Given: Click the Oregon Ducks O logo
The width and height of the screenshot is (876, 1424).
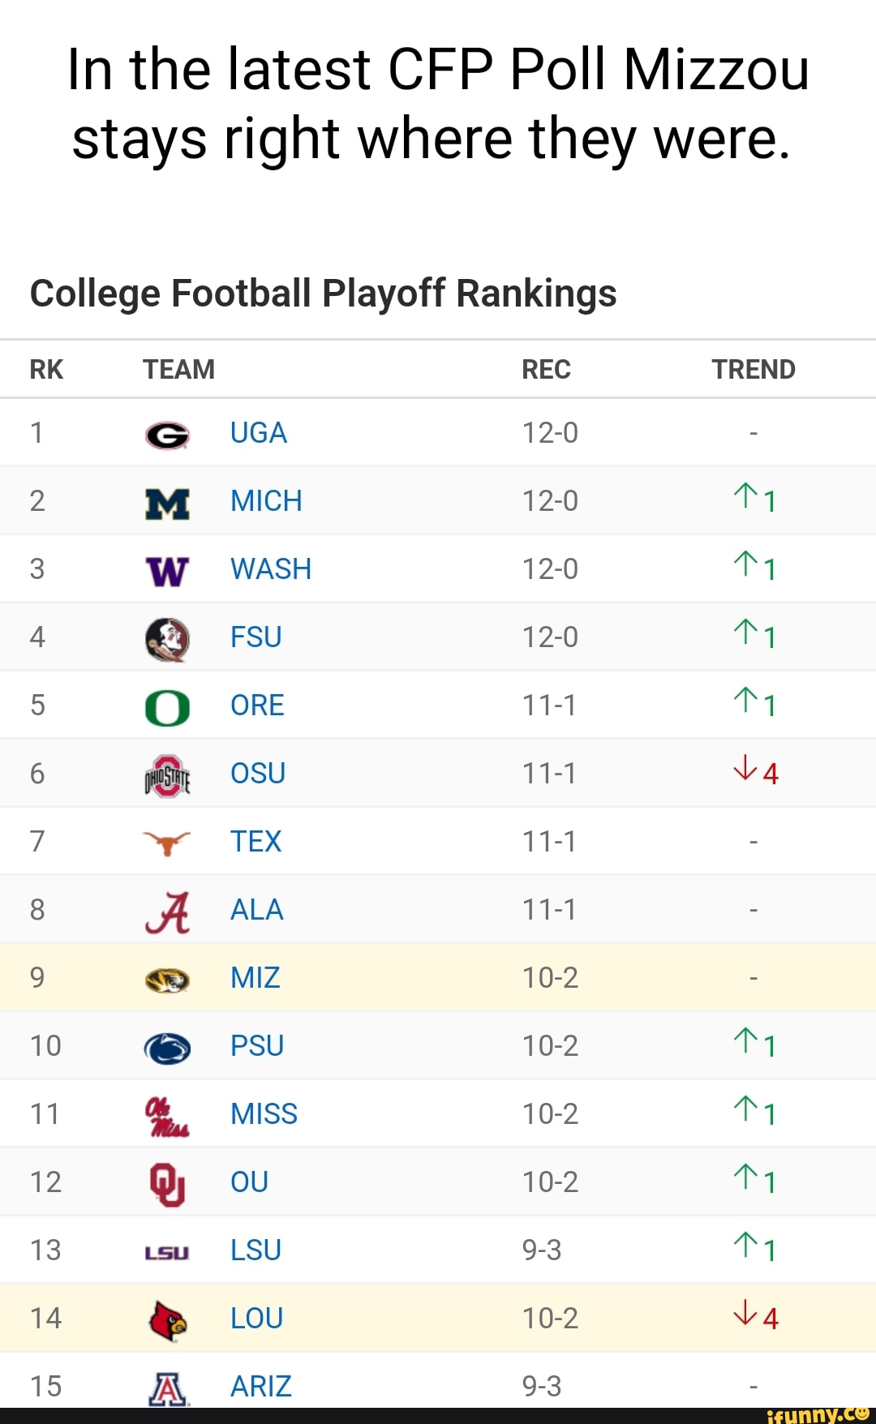Looking at the screenshot, I should pos(167,705).
